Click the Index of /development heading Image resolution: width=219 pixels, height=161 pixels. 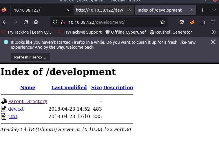coord(58,72)
